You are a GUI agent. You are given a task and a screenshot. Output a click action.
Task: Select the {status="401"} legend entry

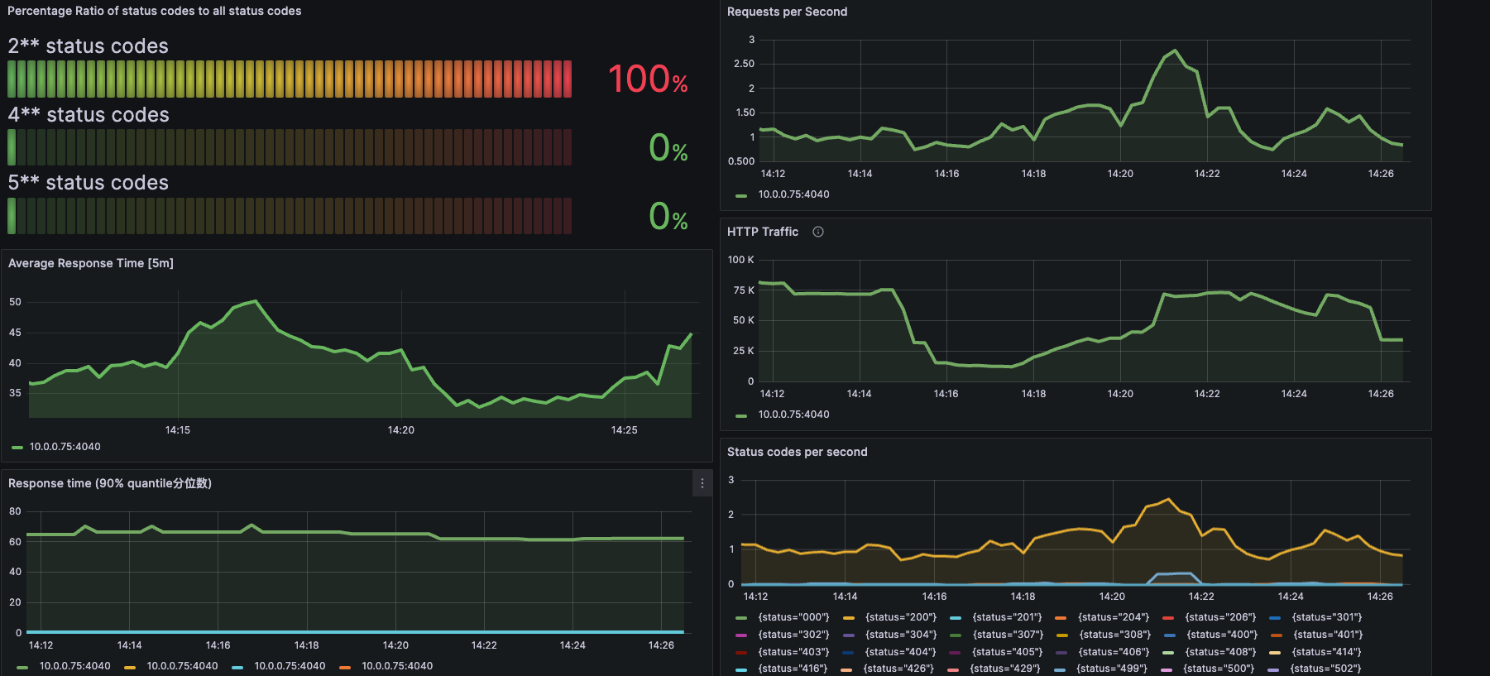pos(1328,635)
